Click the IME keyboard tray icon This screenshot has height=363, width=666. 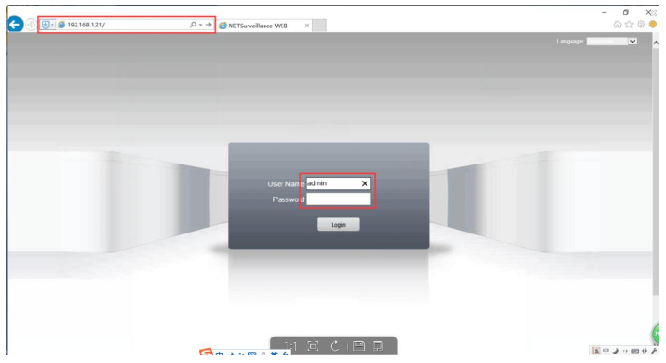(x=635, y=351)
